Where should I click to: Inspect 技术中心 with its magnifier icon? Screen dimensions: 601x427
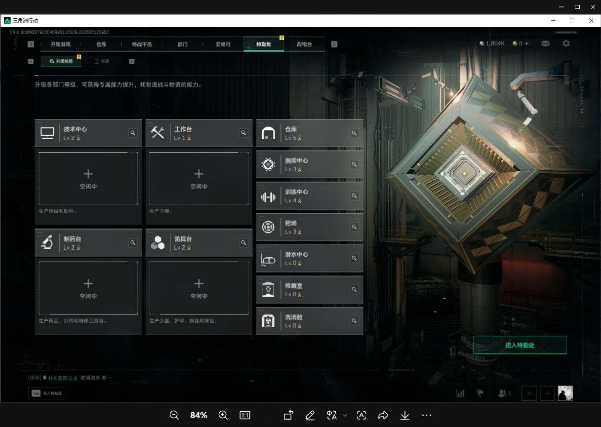click(133, 133)
